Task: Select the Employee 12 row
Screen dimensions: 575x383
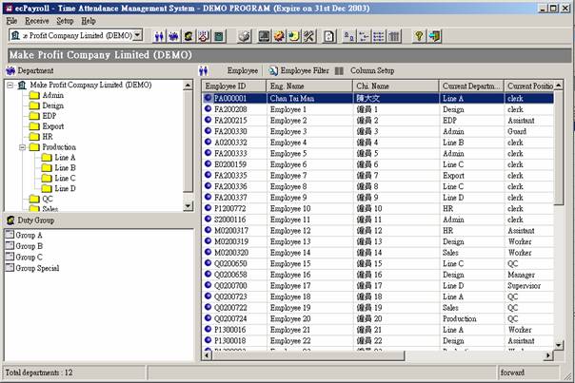Action: click(x=378, y=231)
